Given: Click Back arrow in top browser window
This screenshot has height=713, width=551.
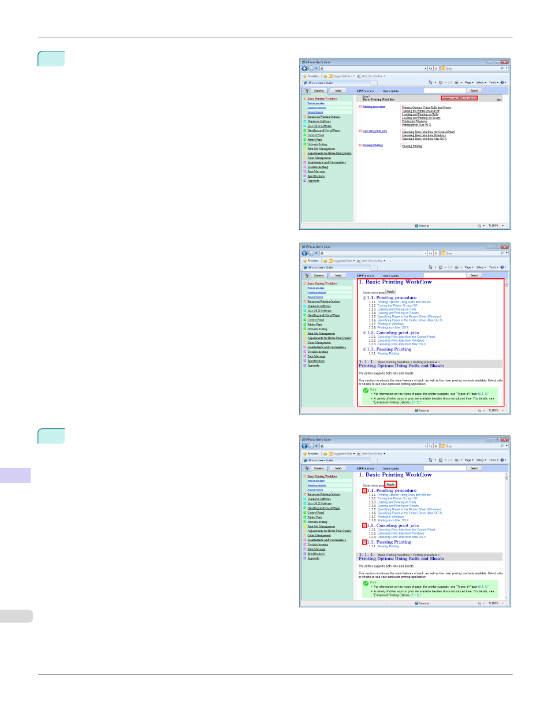Looking at the screenshot, I should click(x=304, y=68).
